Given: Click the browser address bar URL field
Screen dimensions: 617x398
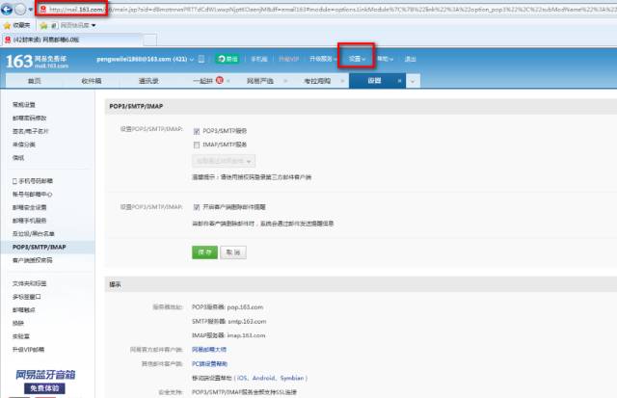Looking at the screenshot, I should click(289, 9).
